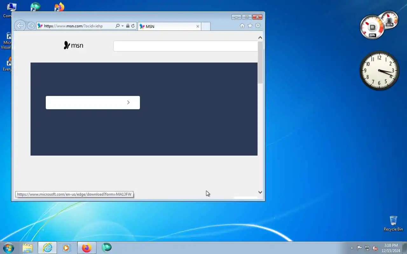Click the page scrollbar up arrow

click(x=260, y=38)
